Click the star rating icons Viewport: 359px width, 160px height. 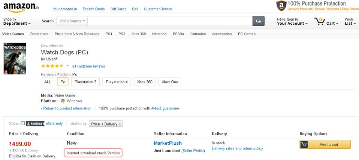(52, 66)
